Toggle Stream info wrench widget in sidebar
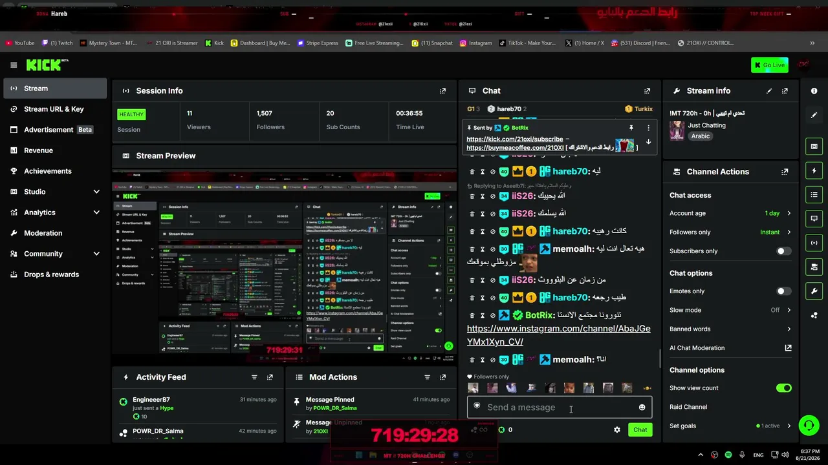 [x=814, y=291]
